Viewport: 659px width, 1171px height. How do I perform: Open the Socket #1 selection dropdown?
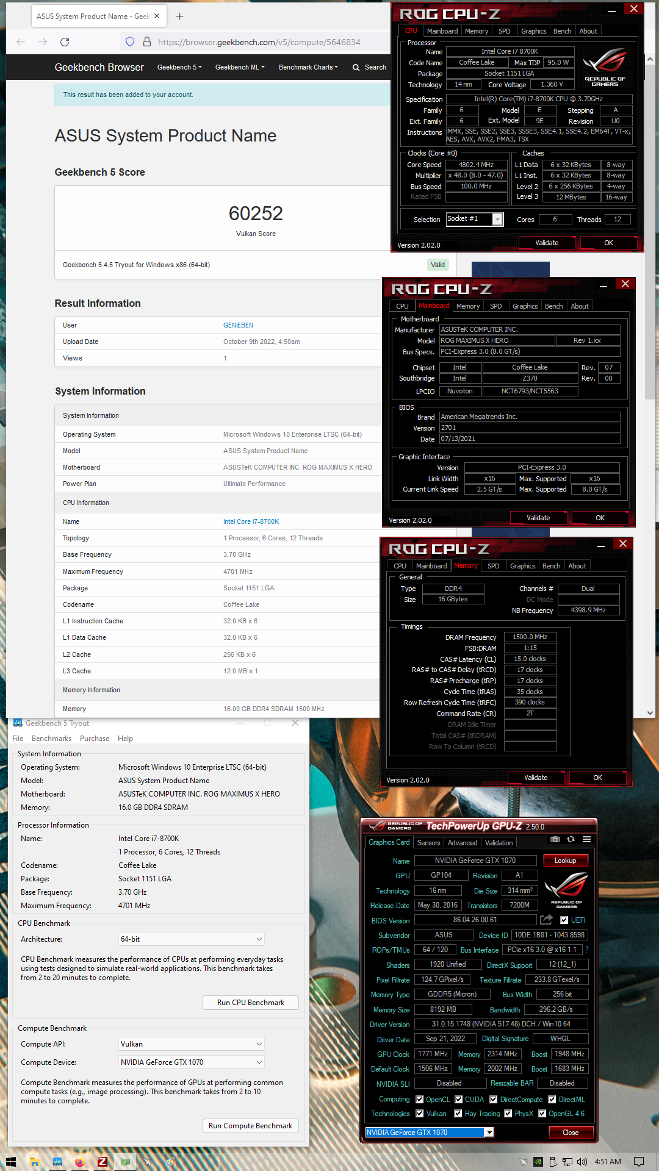pos(474,219)
